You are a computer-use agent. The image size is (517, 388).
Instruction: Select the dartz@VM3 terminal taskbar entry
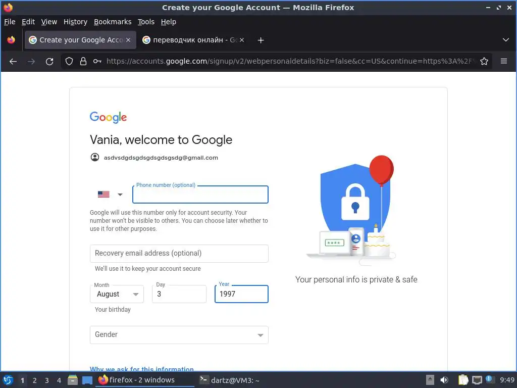[230, 380]
